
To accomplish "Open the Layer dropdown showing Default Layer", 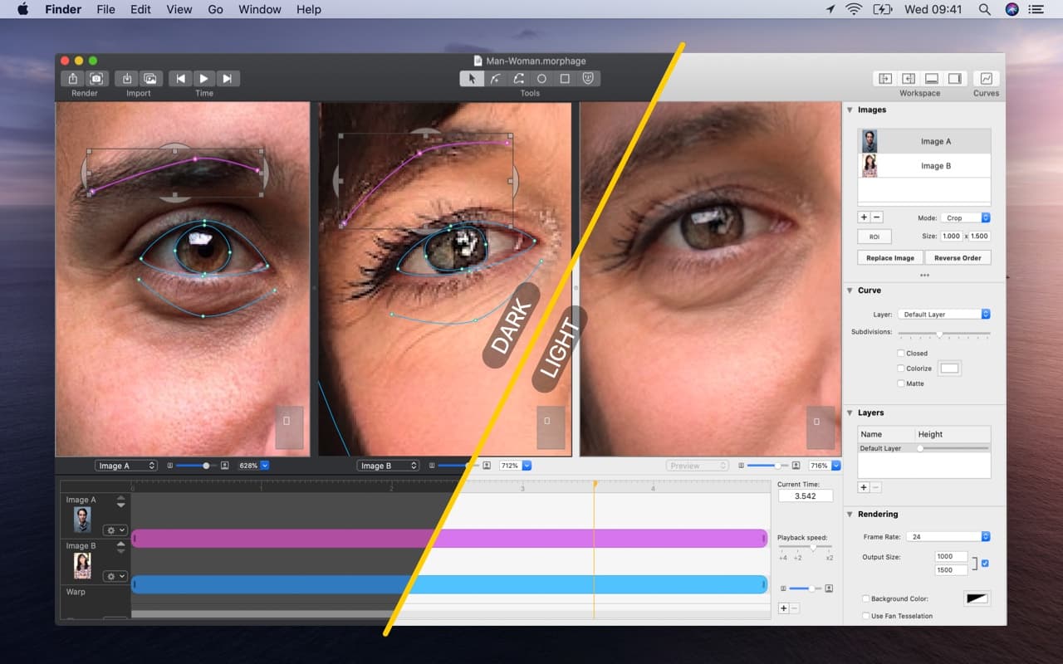I will click(x=943, y=314).
